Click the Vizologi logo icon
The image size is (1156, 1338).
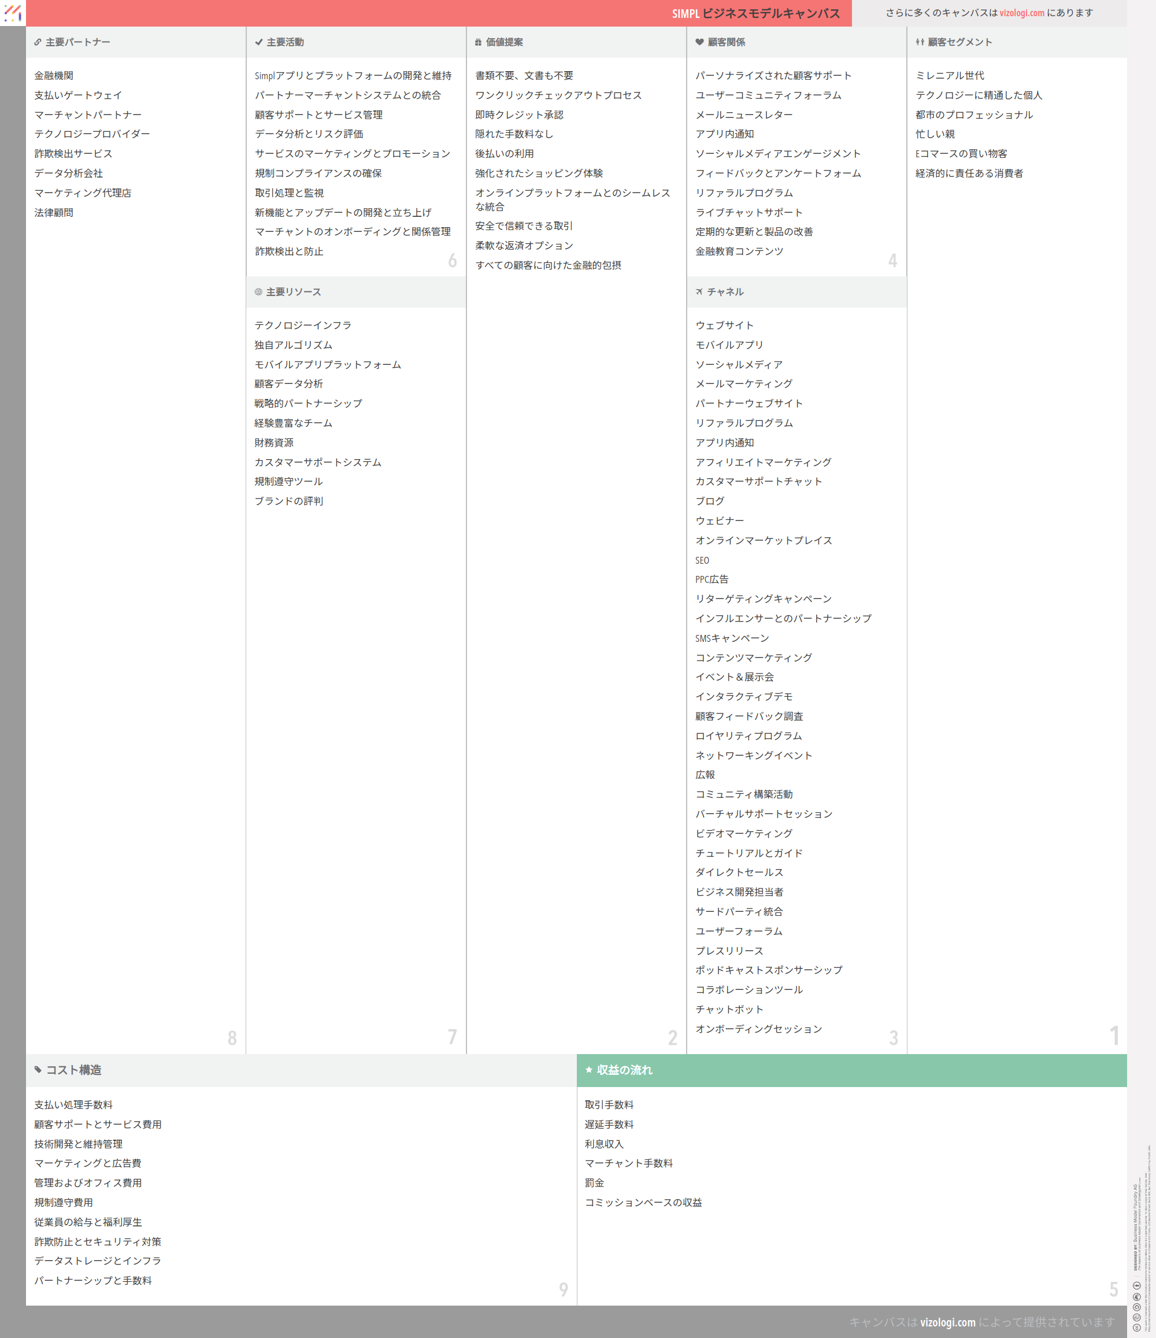[12, 12]
